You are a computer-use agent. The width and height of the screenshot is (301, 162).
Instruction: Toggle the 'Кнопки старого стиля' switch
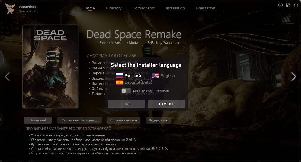[126, 91]
